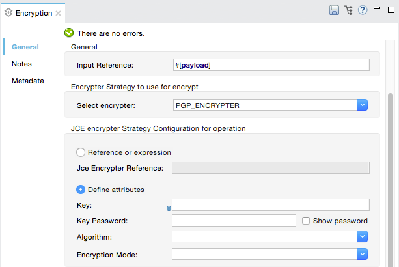Select the Encryption tab
Viewport: 399px width, 267px height.
tap(34, 13)
